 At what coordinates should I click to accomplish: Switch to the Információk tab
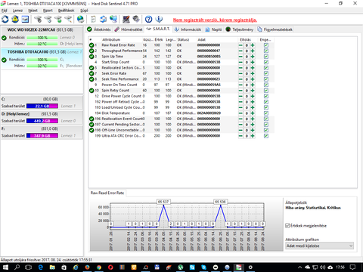(188, 29)
